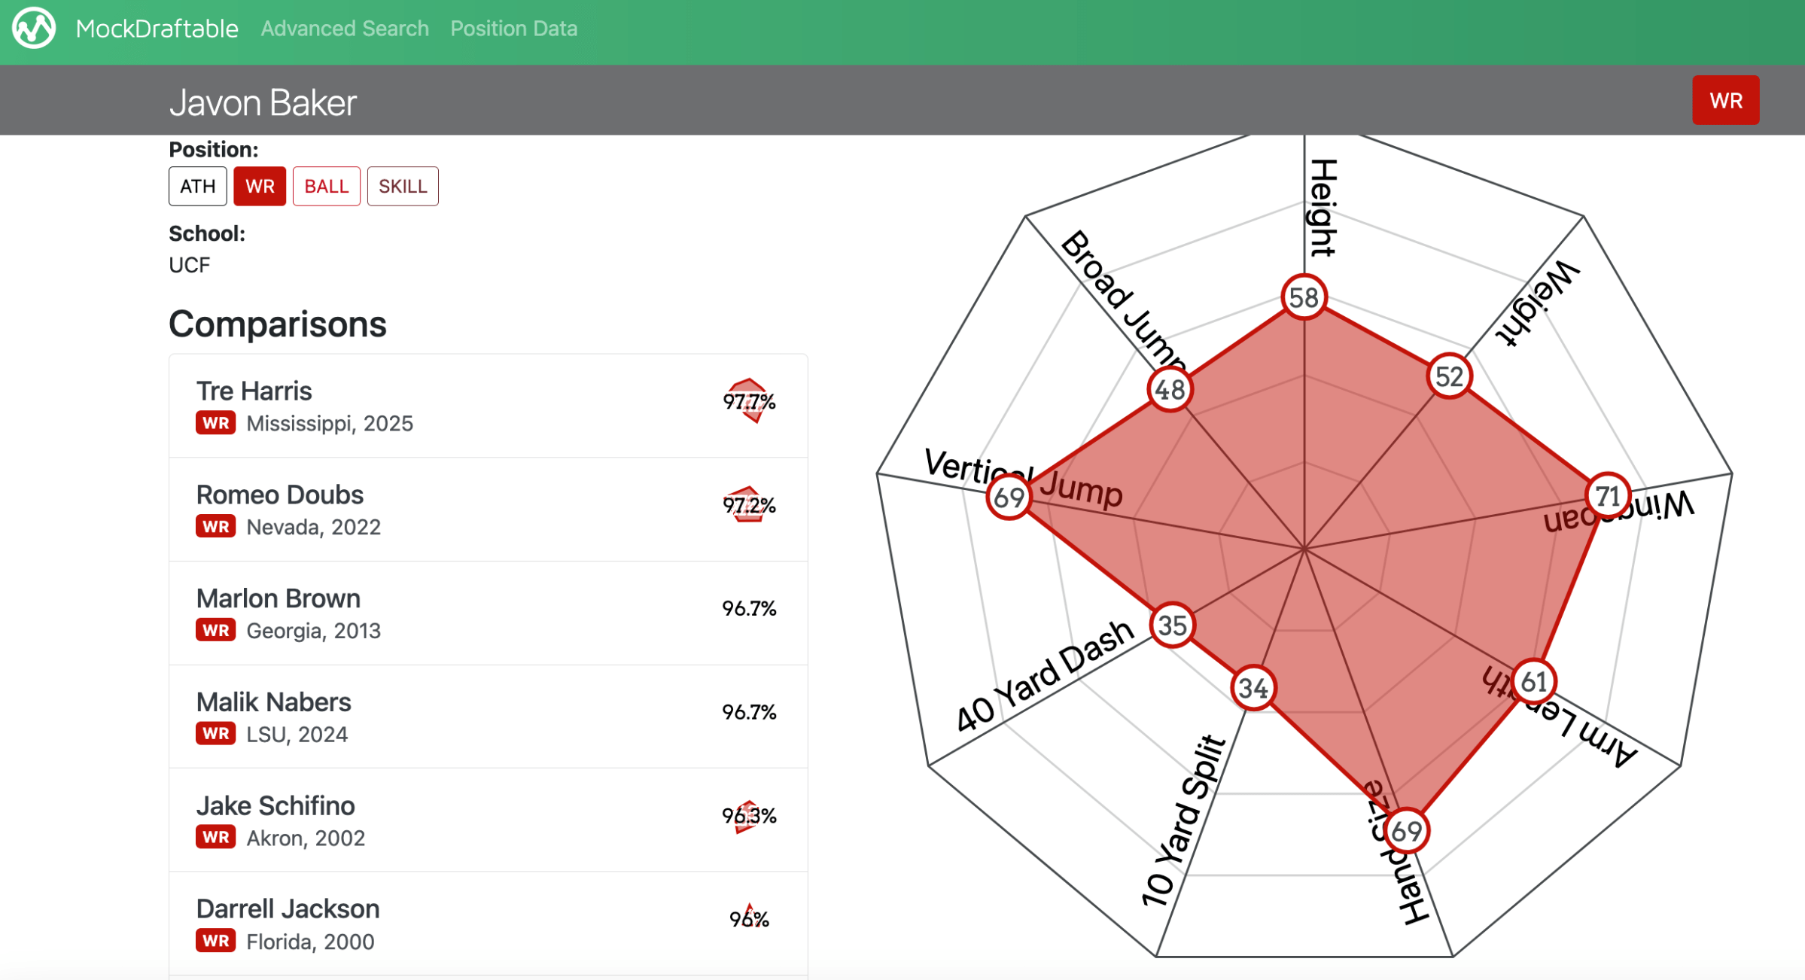Click the MockDraftable home link
Image resolution: width=1805 pixels, height=980 pixels.
[157, 29]
